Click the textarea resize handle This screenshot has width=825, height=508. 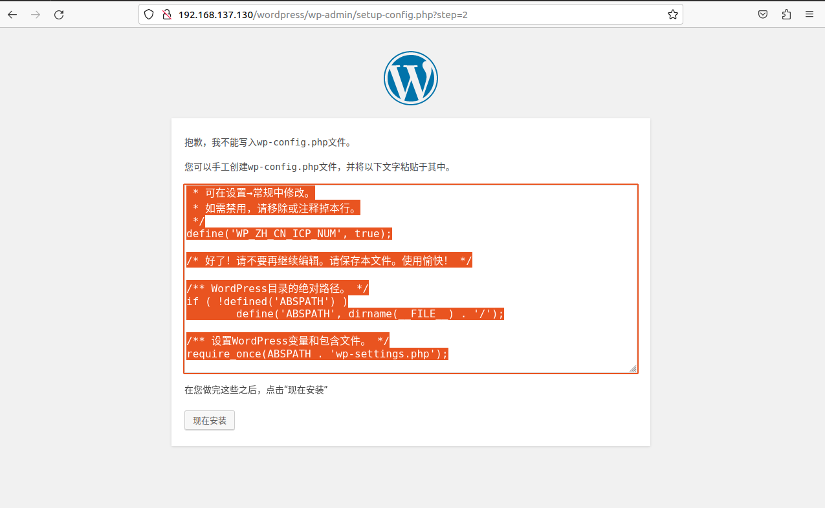click(632, 368)
